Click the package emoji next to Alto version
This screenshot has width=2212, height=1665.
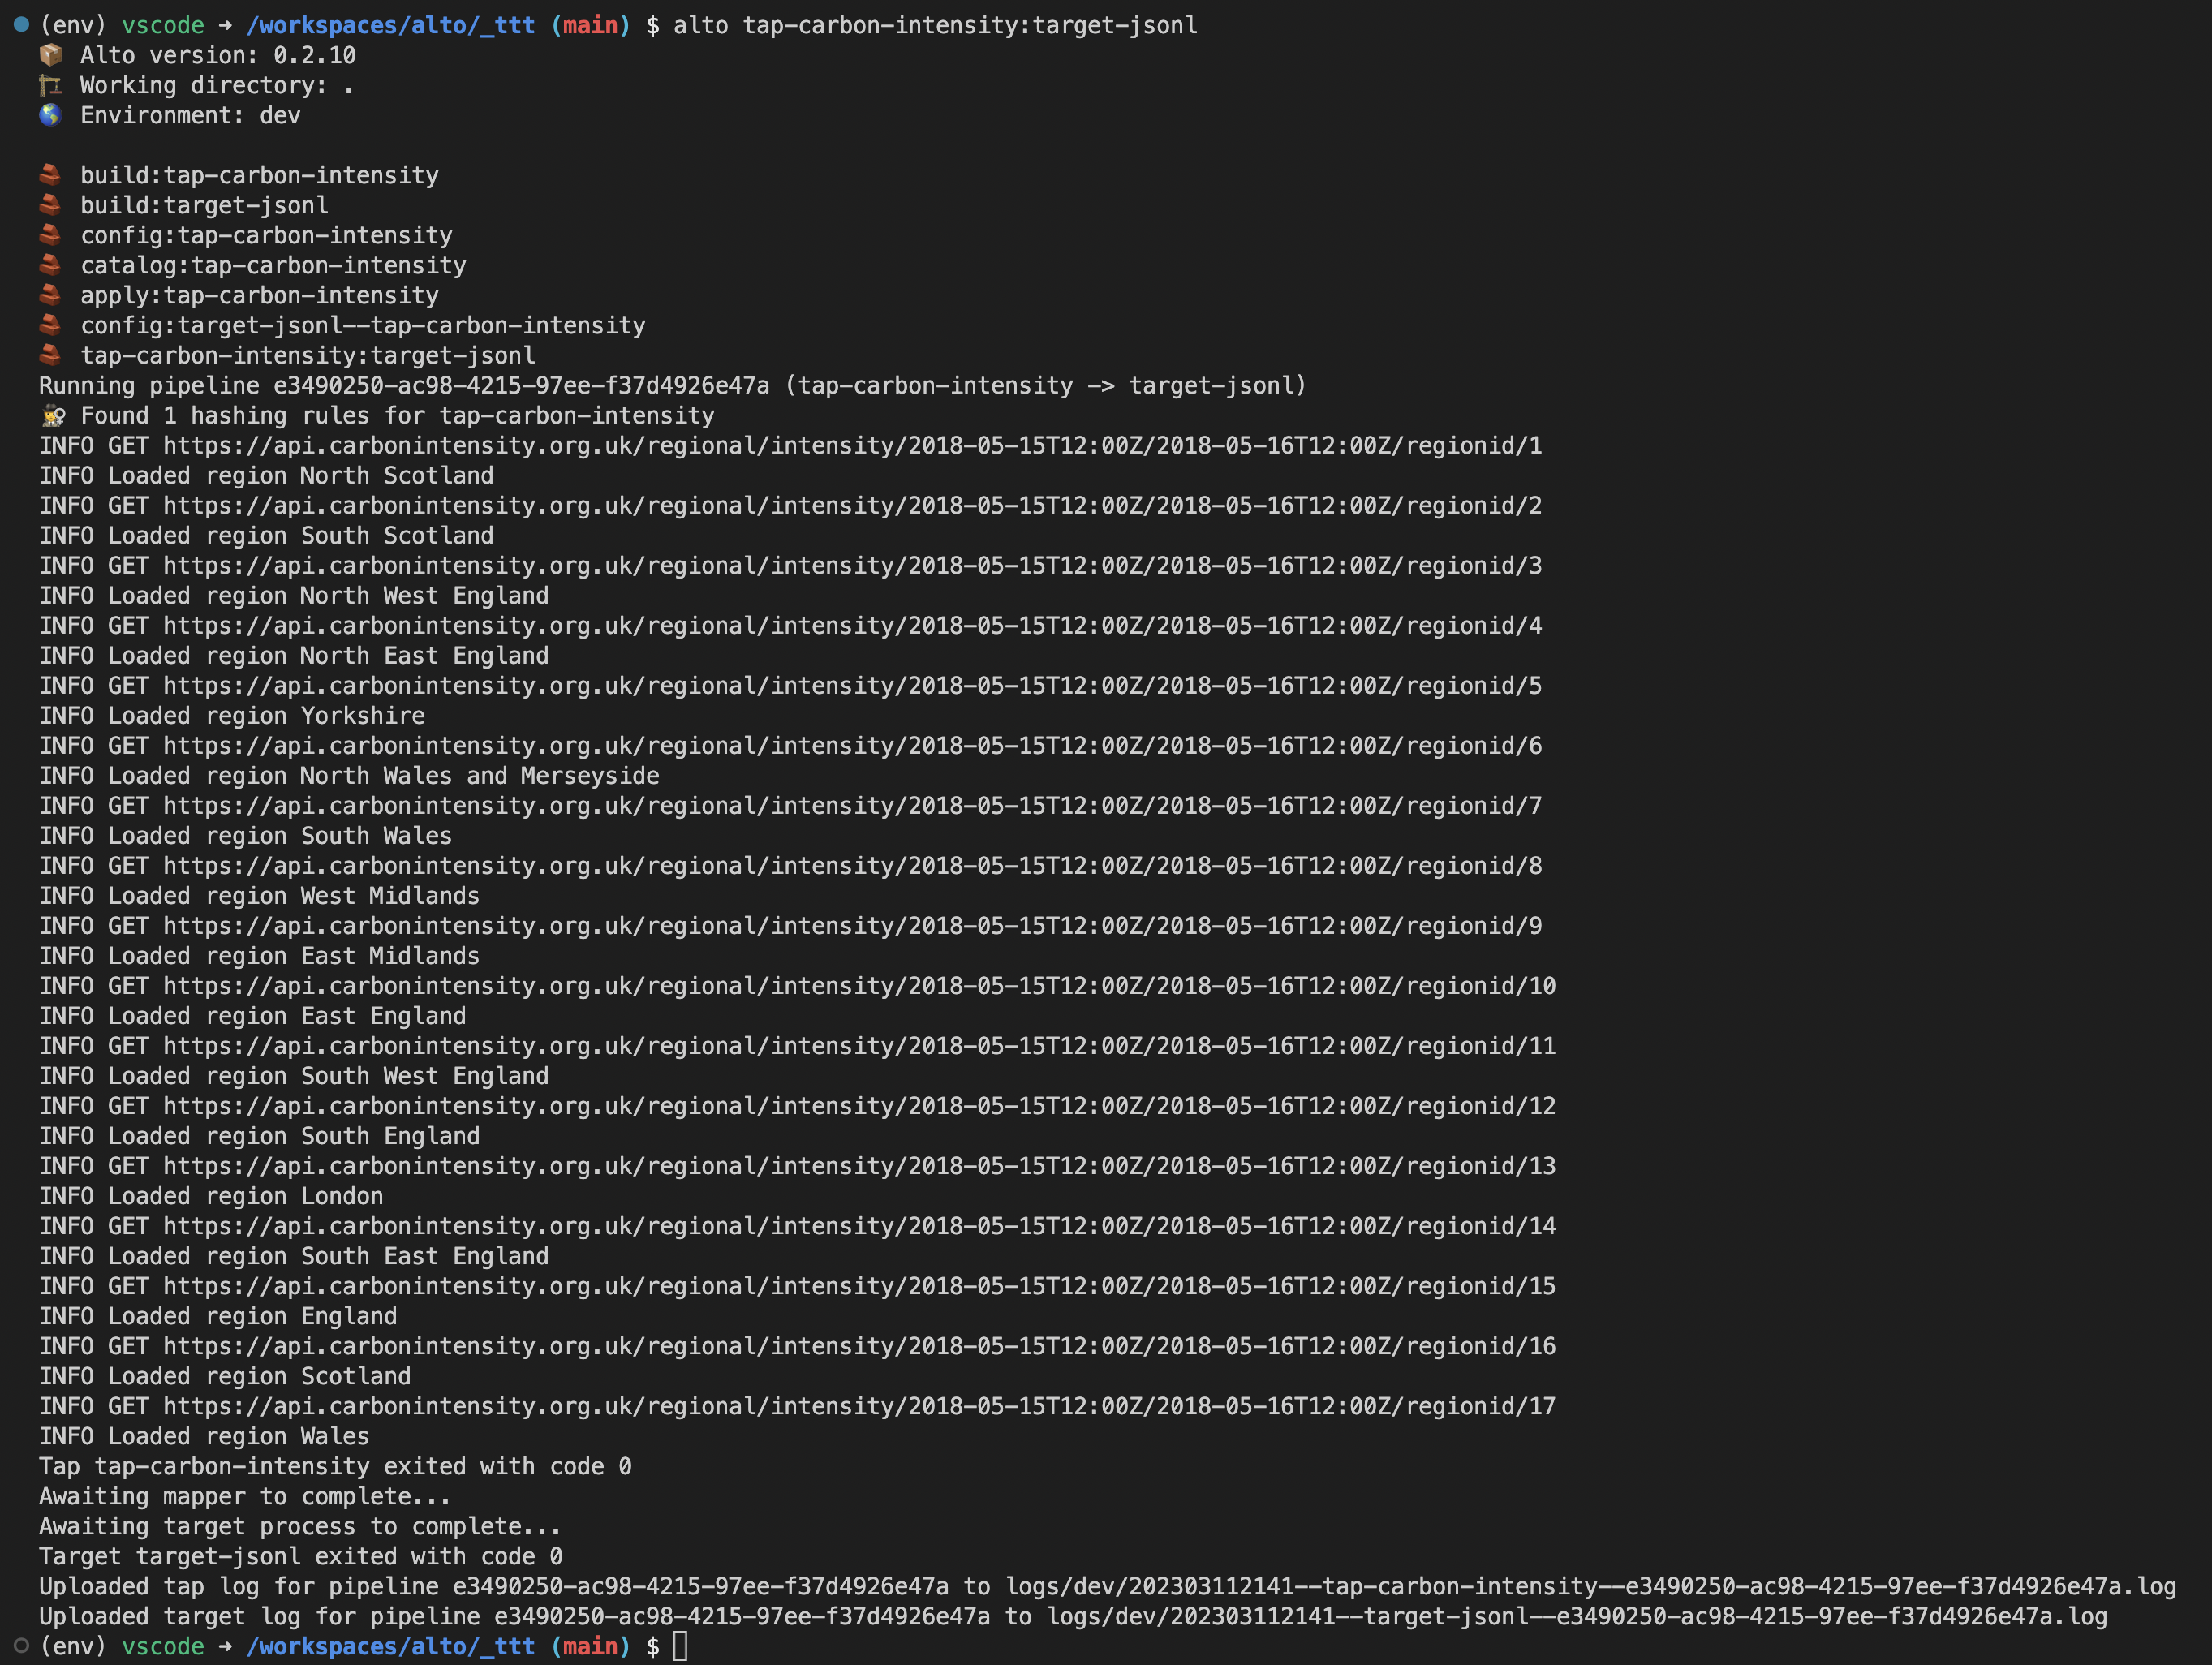[51, 55]
